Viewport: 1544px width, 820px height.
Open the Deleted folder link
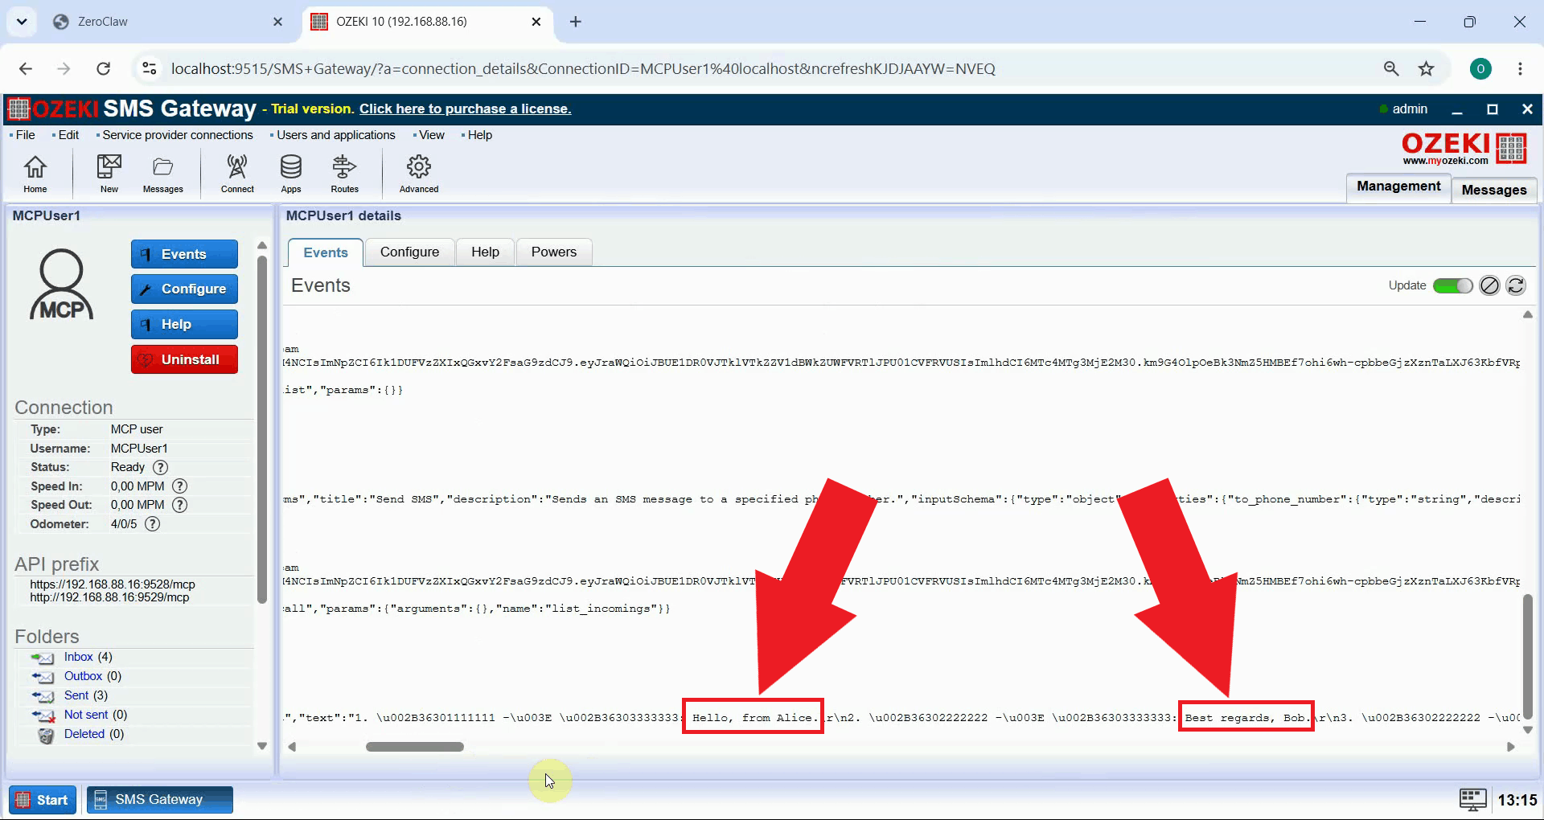pos(84,734)
